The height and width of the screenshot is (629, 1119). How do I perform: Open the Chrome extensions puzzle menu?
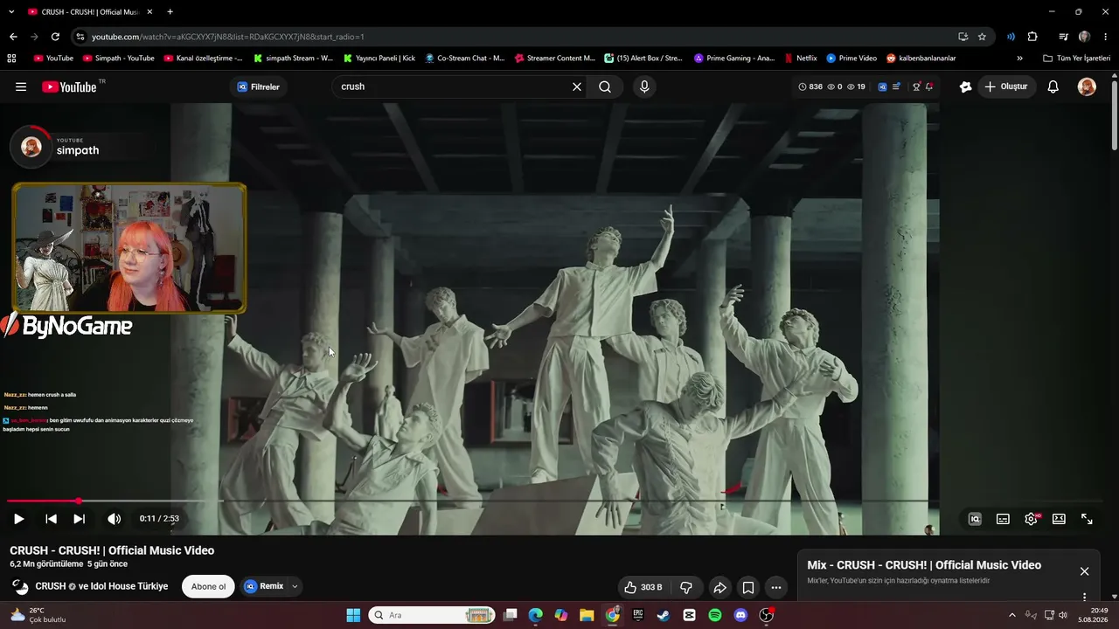coord(1032,37)
